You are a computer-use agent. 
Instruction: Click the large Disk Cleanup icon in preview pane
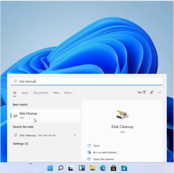tap(122, 115)
